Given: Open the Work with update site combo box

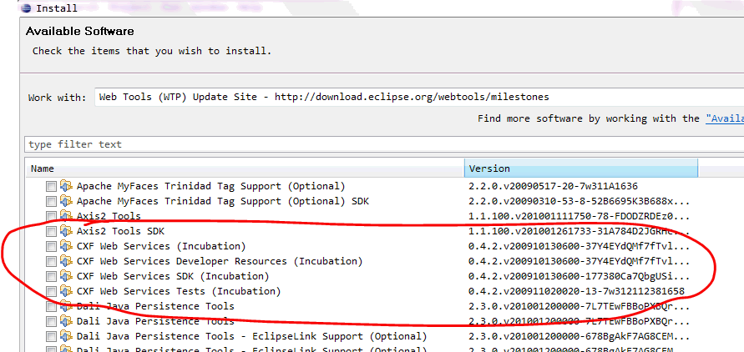Looking at the screenshot, I should coord(419,97).
